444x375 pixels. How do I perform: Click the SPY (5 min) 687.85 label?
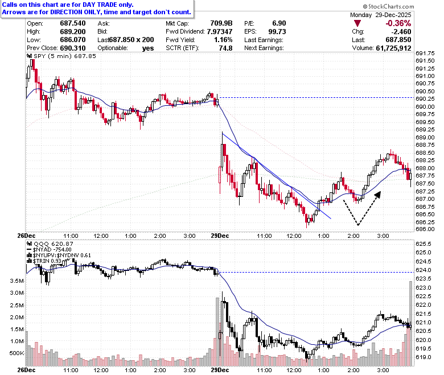pos(65,56)
